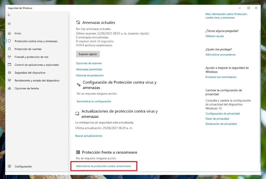
Task: Click the Firewall y protección de red icon
Action: pos(9,57)
